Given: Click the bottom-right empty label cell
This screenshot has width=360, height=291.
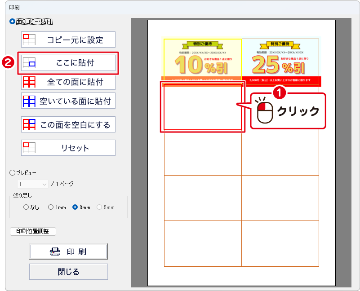Looking at the screenshot, I should [x=280, y=243].
